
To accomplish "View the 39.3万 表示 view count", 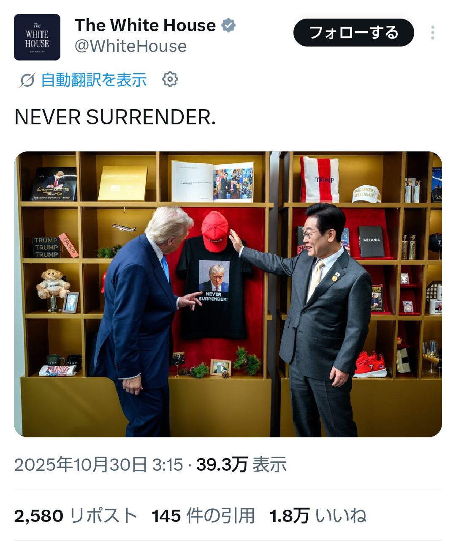I will pyautogui.click(x=242, y=464).
